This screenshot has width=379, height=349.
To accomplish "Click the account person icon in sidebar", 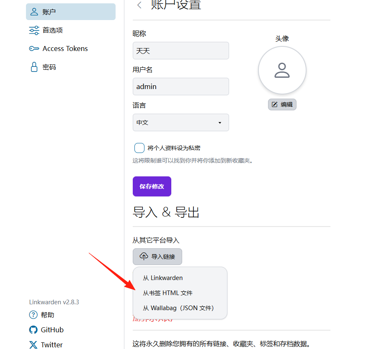I will tap(34, 12).
